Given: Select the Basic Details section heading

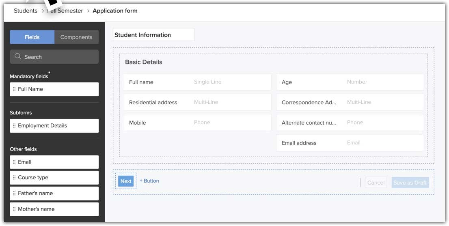Looking at the screenshot, I should pos(143,62).
